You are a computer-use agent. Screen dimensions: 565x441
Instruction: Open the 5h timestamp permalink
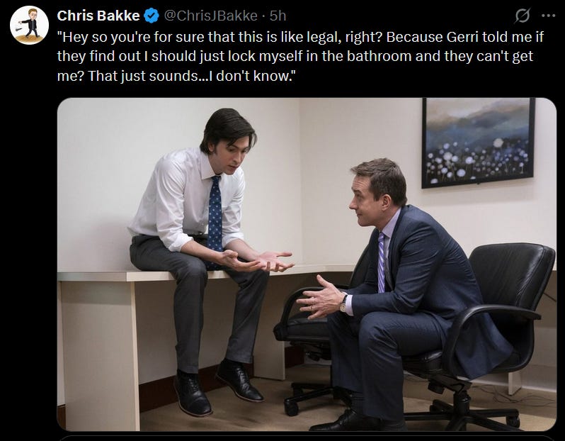[x=278, y=16]
